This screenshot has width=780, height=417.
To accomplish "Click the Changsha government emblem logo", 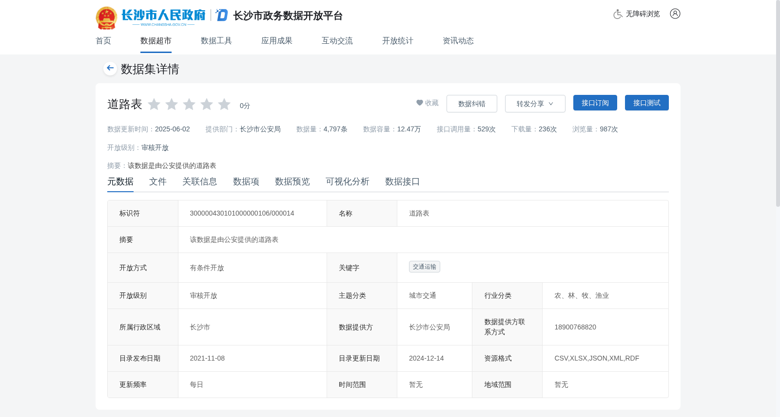I will 106,18.
